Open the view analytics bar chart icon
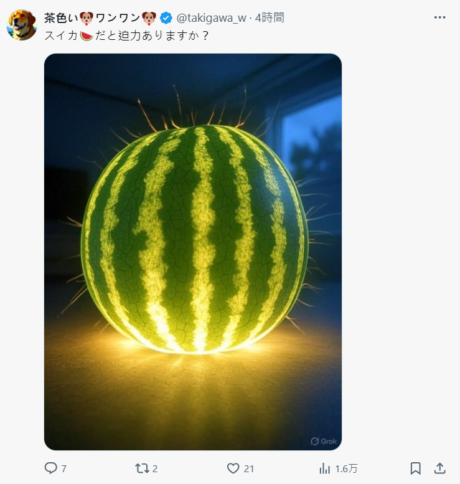The image size is (460, 484). click(x=324, y=468)
